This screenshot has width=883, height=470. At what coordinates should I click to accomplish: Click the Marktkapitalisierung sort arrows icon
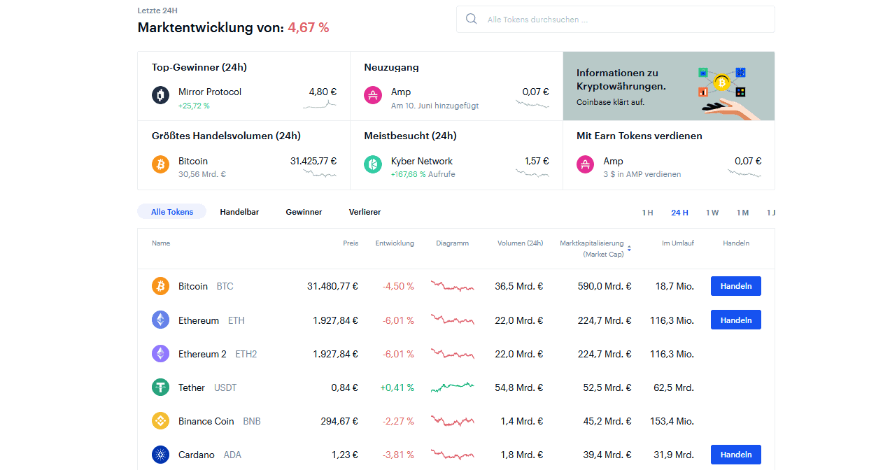pos(629,249)
